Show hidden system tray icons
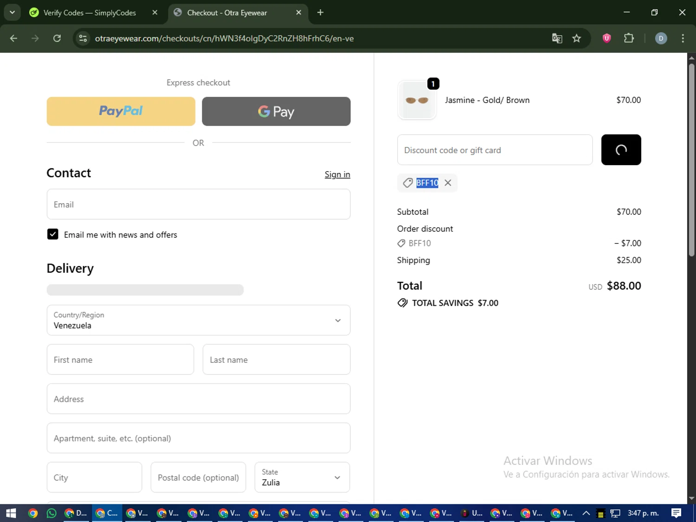This screenshot has height=522, width=696. click(586, 513)
